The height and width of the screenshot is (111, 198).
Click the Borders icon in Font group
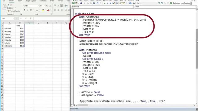coord(37,10)
